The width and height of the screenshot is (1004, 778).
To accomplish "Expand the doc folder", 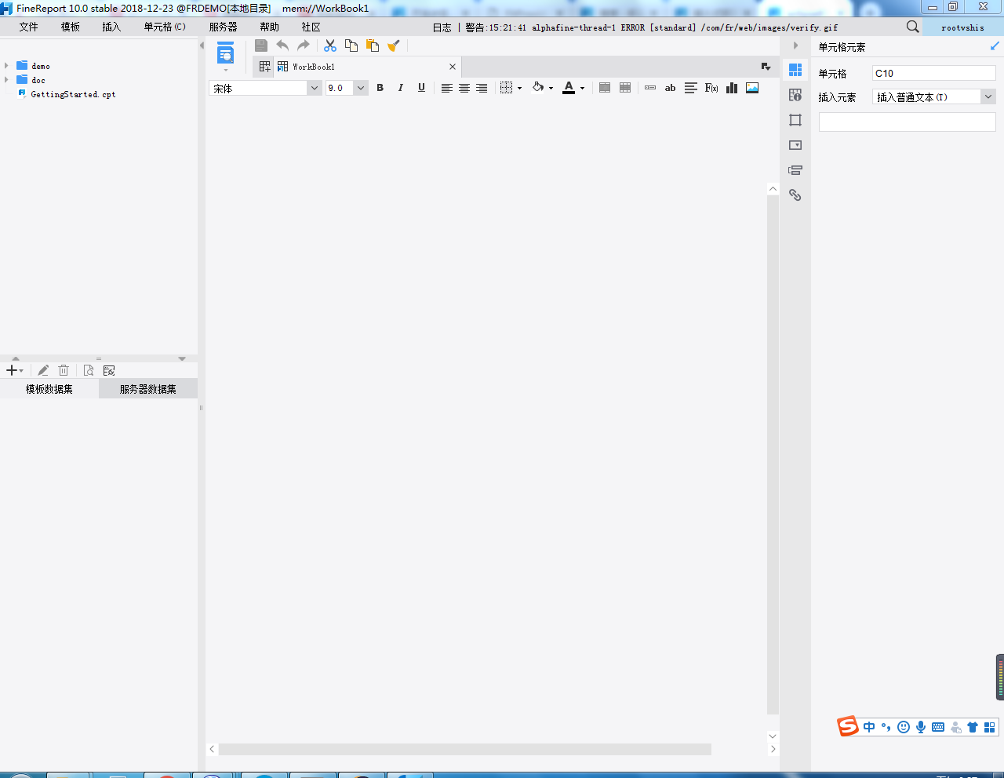I will [6, 80].
